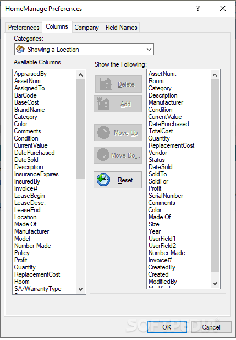The width and height of the screenshot is (236, 340).
Task: Select BaseCost in Available Columns
Action: click(x=26, y=102)
